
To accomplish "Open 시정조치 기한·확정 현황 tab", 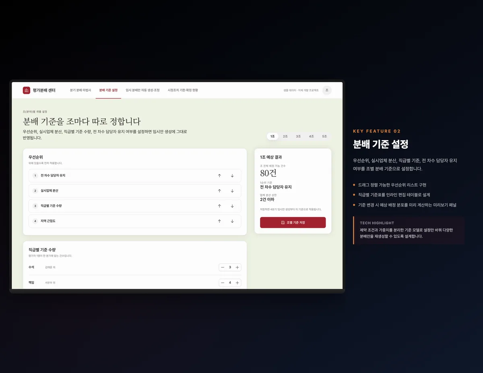I will click(x=183, y=90).
